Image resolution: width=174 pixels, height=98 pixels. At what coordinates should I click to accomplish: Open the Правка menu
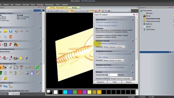[6, 5]
